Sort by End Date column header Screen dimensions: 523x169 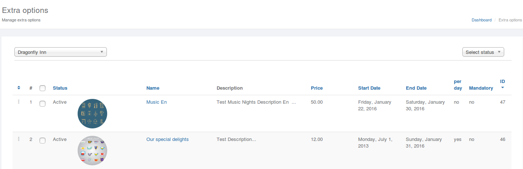pyautogui.click(x=416, y=88)
